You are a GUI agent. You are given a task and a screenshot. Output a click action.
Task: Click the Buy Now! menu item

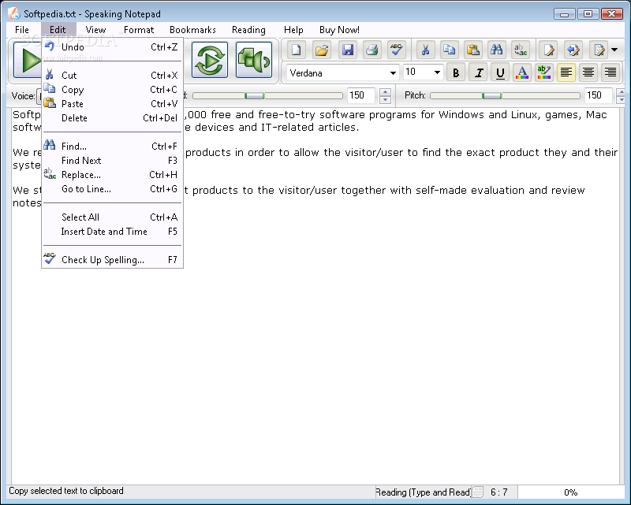[x=339, y=30]
